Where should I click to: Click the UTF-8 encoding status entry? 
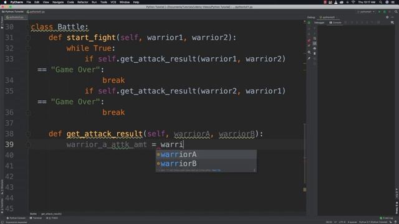click(x=342, y=222)
